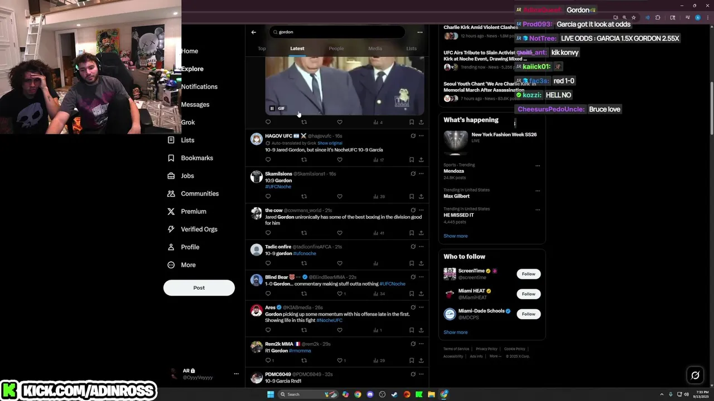Open Steam from the taskbar
714x401 pixels.
pyautogui.click(x=394, y=394)
